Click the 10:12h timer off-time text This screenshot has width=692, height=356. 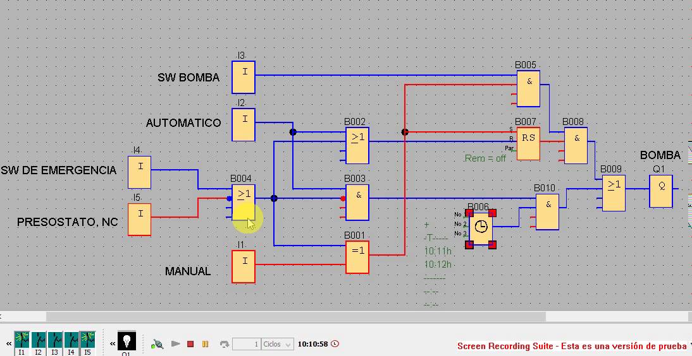pyautogui.click(x=438, y=264)
